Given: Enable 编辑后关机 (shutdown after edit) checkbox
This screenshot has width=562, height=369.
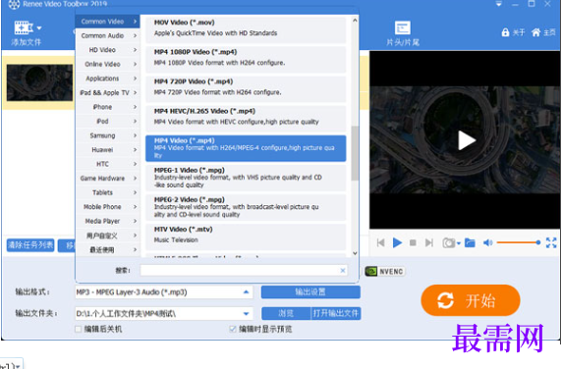Looking at the screenshot, I should tap(79, 329).
